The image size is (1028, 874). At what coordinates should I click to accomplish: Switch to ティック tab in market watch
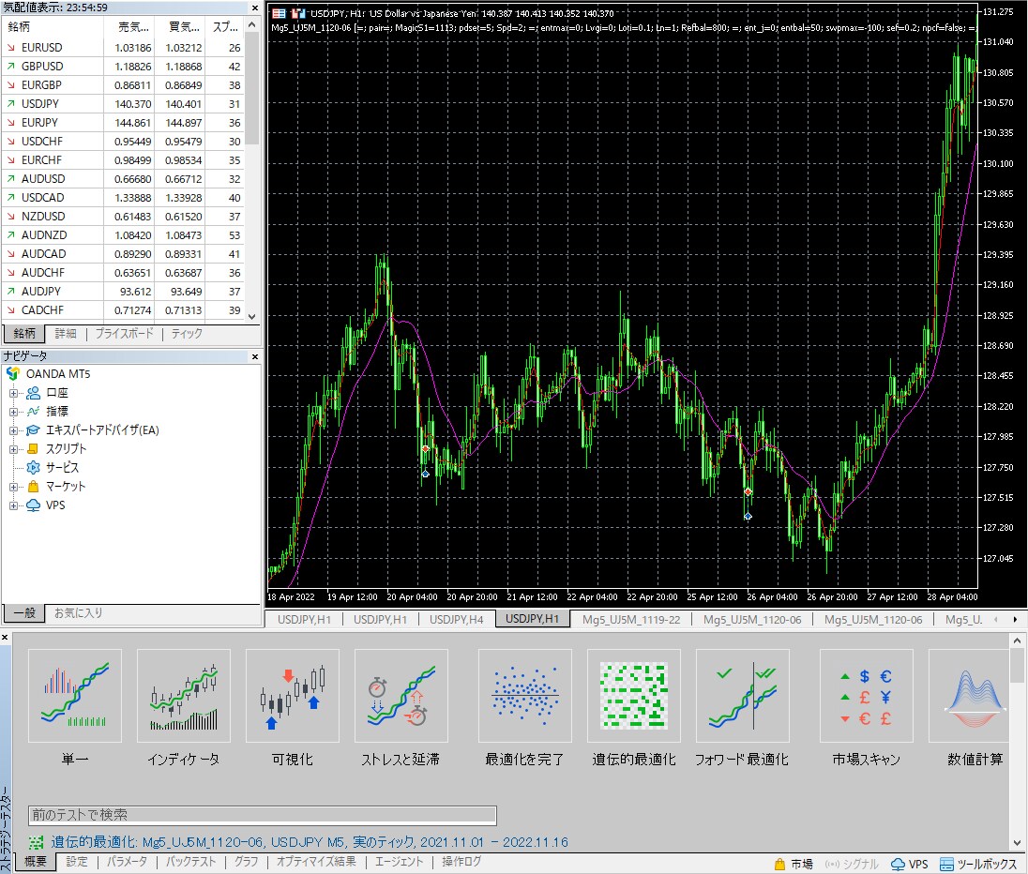[187, 334]
